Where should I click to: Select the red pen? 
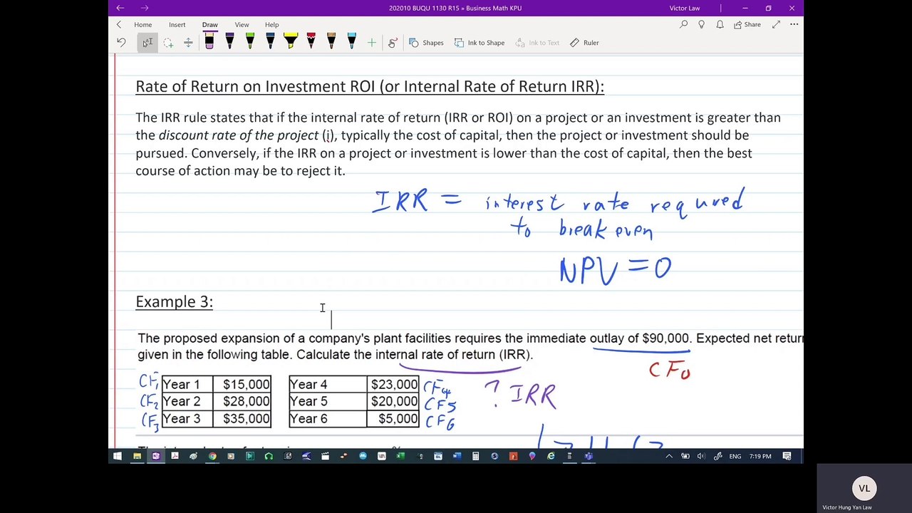(311, 42)
